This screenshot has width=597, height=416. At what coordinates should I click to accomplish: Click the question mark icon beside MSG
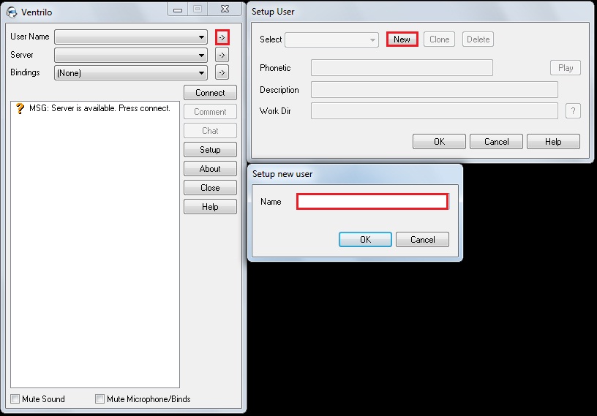point(20,109)
